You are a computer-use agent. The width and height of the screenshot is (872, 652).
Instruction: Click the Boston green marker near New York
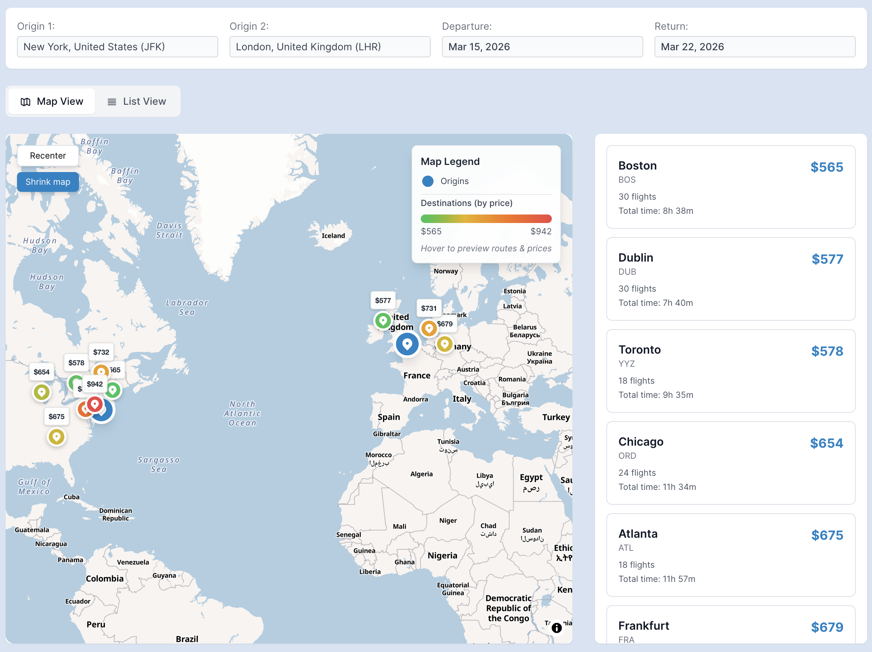click(113, 390)
